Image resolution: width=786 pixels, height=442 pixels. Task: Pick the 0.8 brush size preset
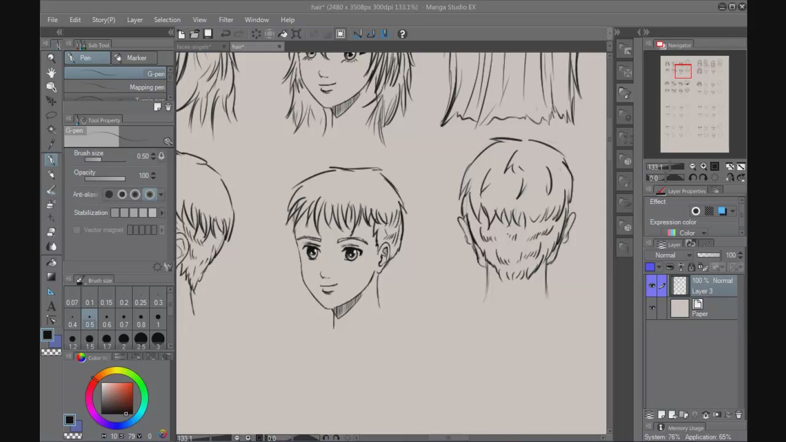point(141,320)
